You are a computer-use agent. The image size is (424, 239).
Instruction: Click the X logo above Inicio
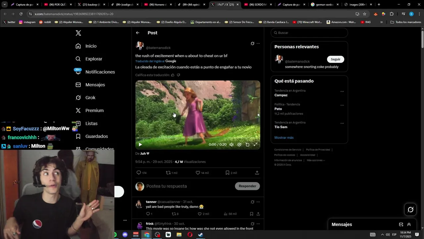78,33
